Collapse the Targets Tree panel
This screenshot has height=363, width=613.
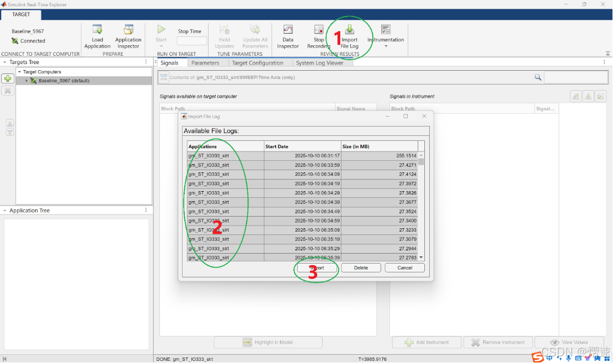[4, 62]
